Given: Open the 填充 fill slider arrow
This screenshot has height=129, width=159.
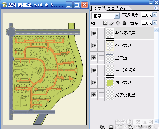Looking at the screenshot, I should click(x=154, y=23).
